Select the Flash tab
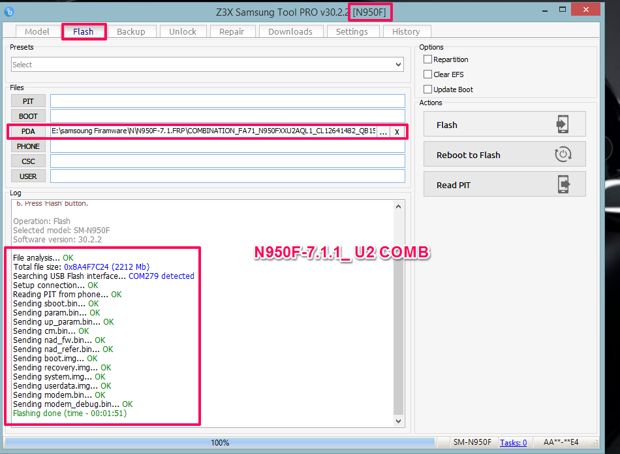 click(84, 31)
